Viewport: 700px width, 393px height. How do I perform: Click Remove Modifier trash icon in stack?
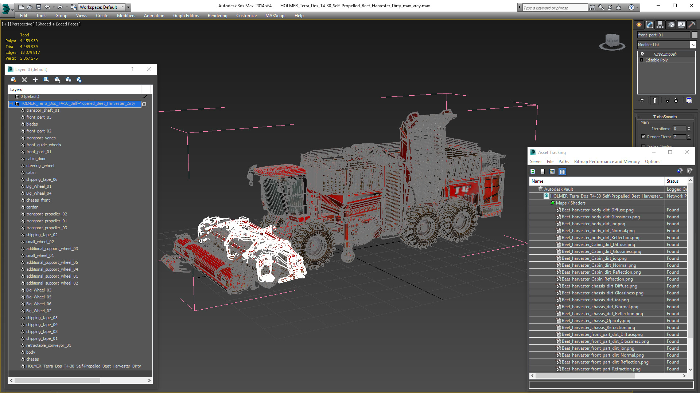click(677, 100)
